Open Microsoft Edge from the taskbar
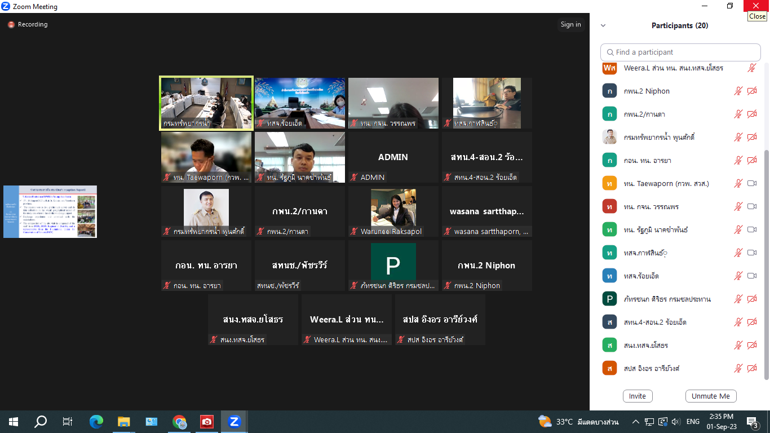The width and height of the screenshot is (770, 433). click(x=96, y=422)
